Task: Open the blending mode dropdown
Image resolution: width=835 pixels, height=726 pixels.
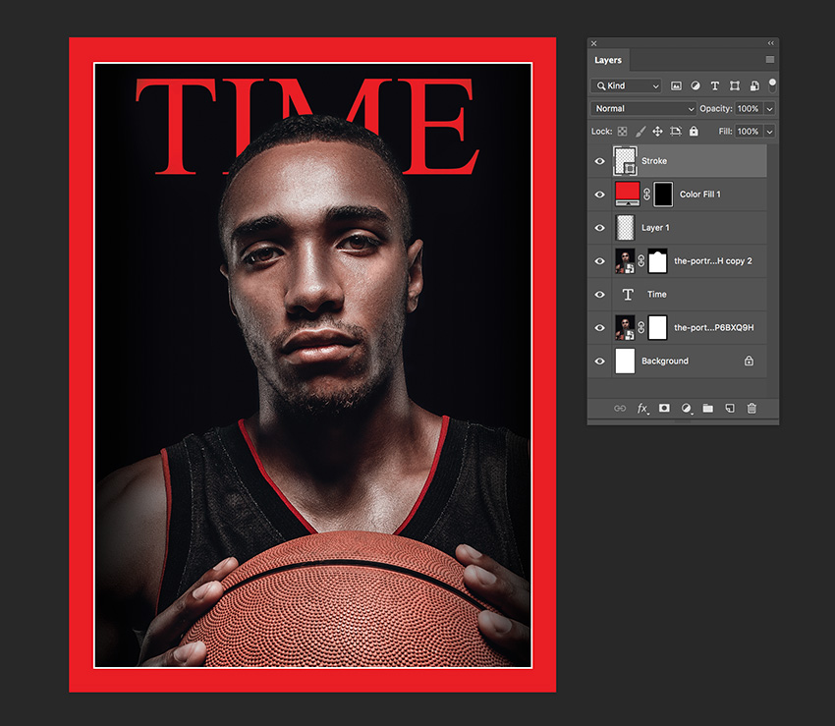Action: [643, 108]
